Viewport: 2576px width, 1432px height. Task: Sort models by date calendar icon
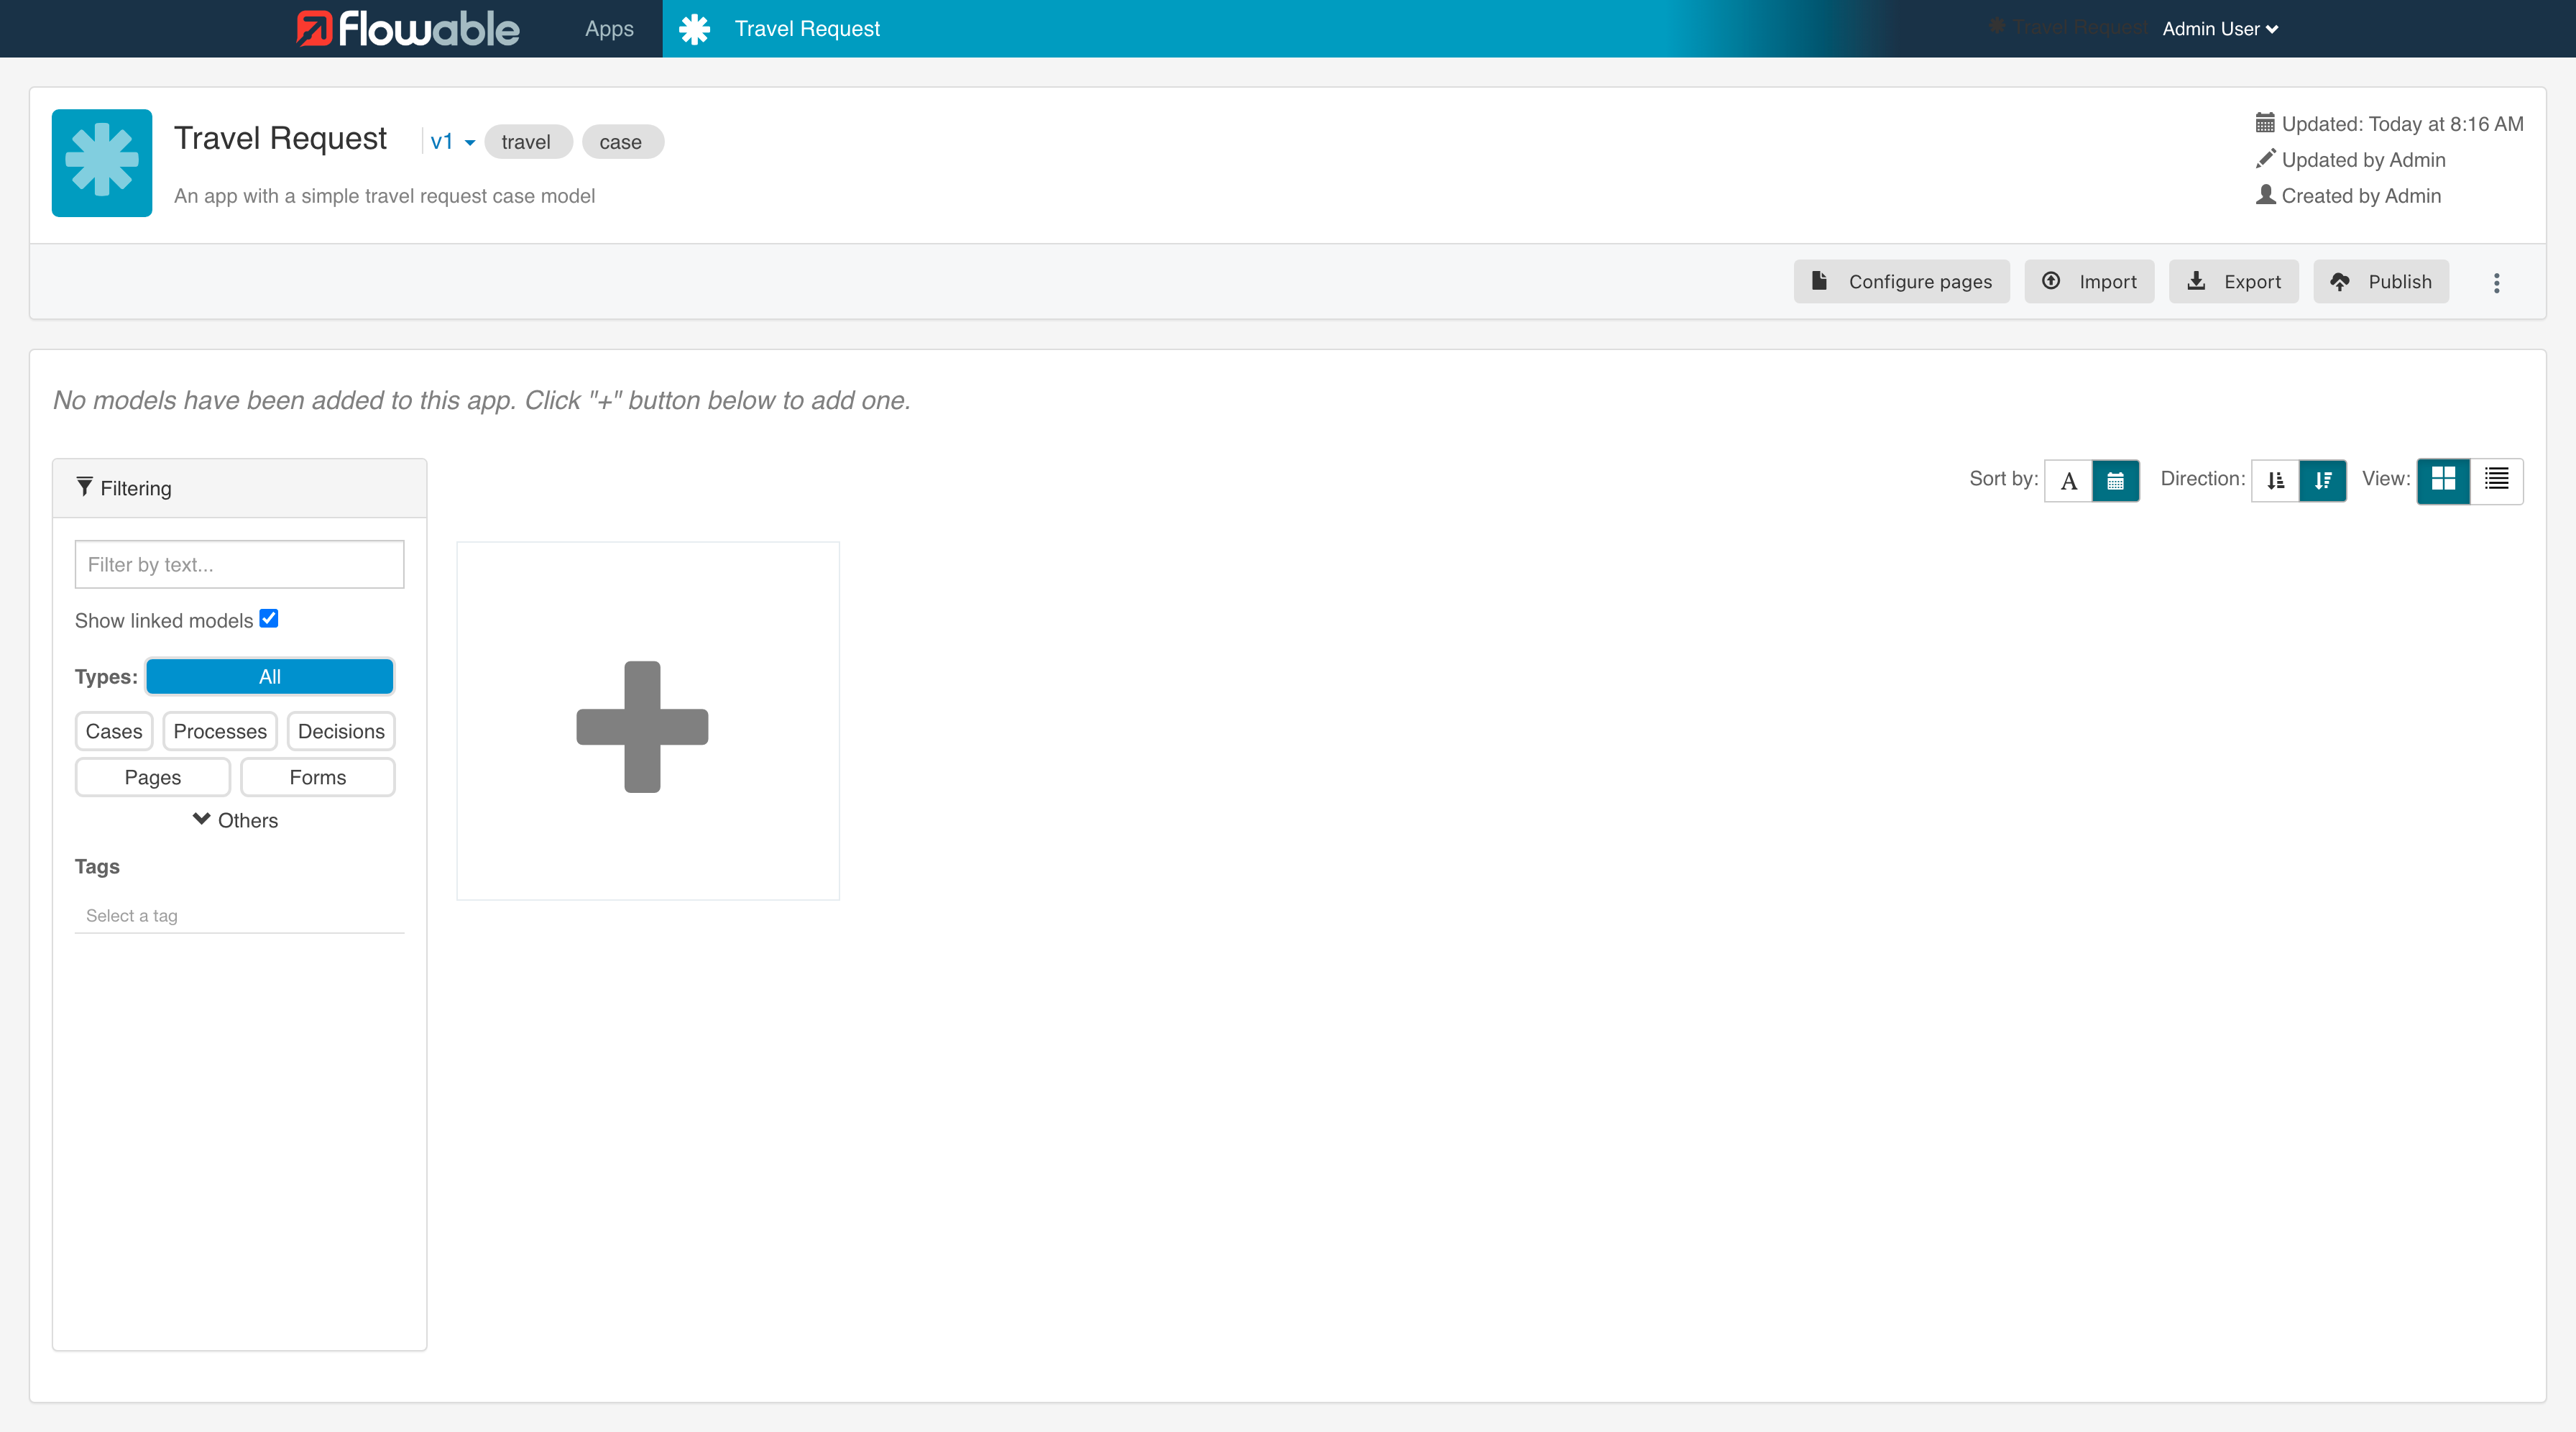(x=2115, y=481)
